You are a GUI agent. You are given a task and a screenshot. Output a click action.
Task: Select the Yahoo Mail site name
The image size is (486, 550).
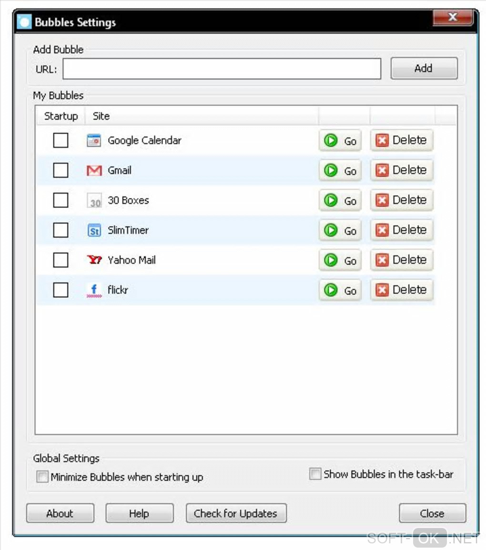click(x=132, y=260)
